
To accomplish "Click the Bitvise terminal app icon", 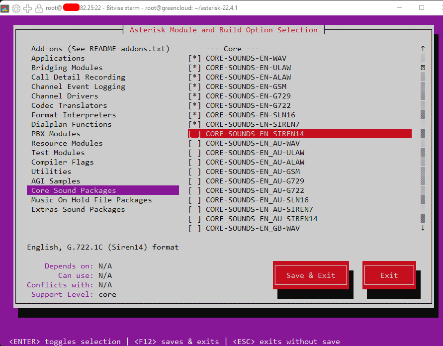I will (4, 9).
